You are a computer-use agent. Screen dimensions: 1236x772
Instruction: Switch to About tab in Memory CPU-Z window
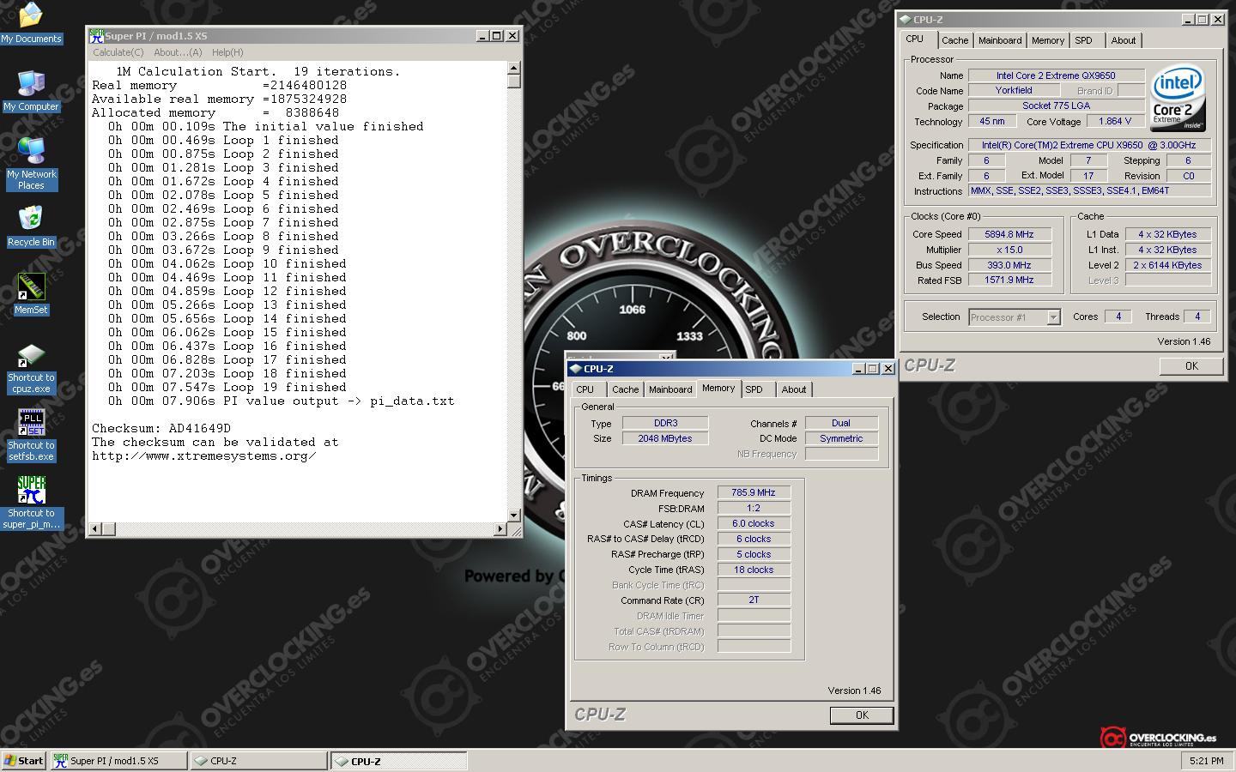point(794,389)
